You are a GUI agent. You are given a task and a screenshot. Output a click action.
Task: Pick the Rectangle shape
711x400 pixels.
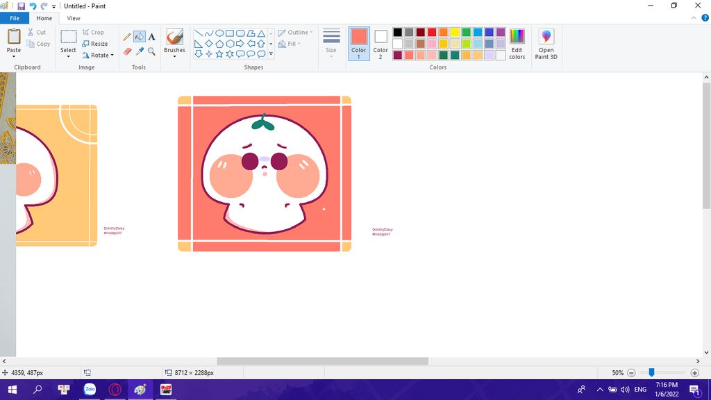[230, 33]
